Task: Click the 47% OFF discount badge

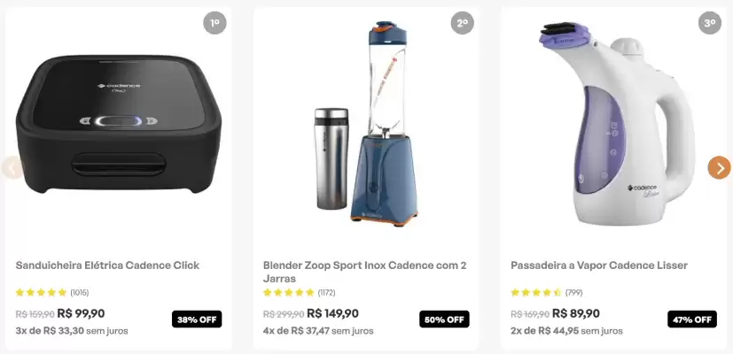Action: pos(692,319)
